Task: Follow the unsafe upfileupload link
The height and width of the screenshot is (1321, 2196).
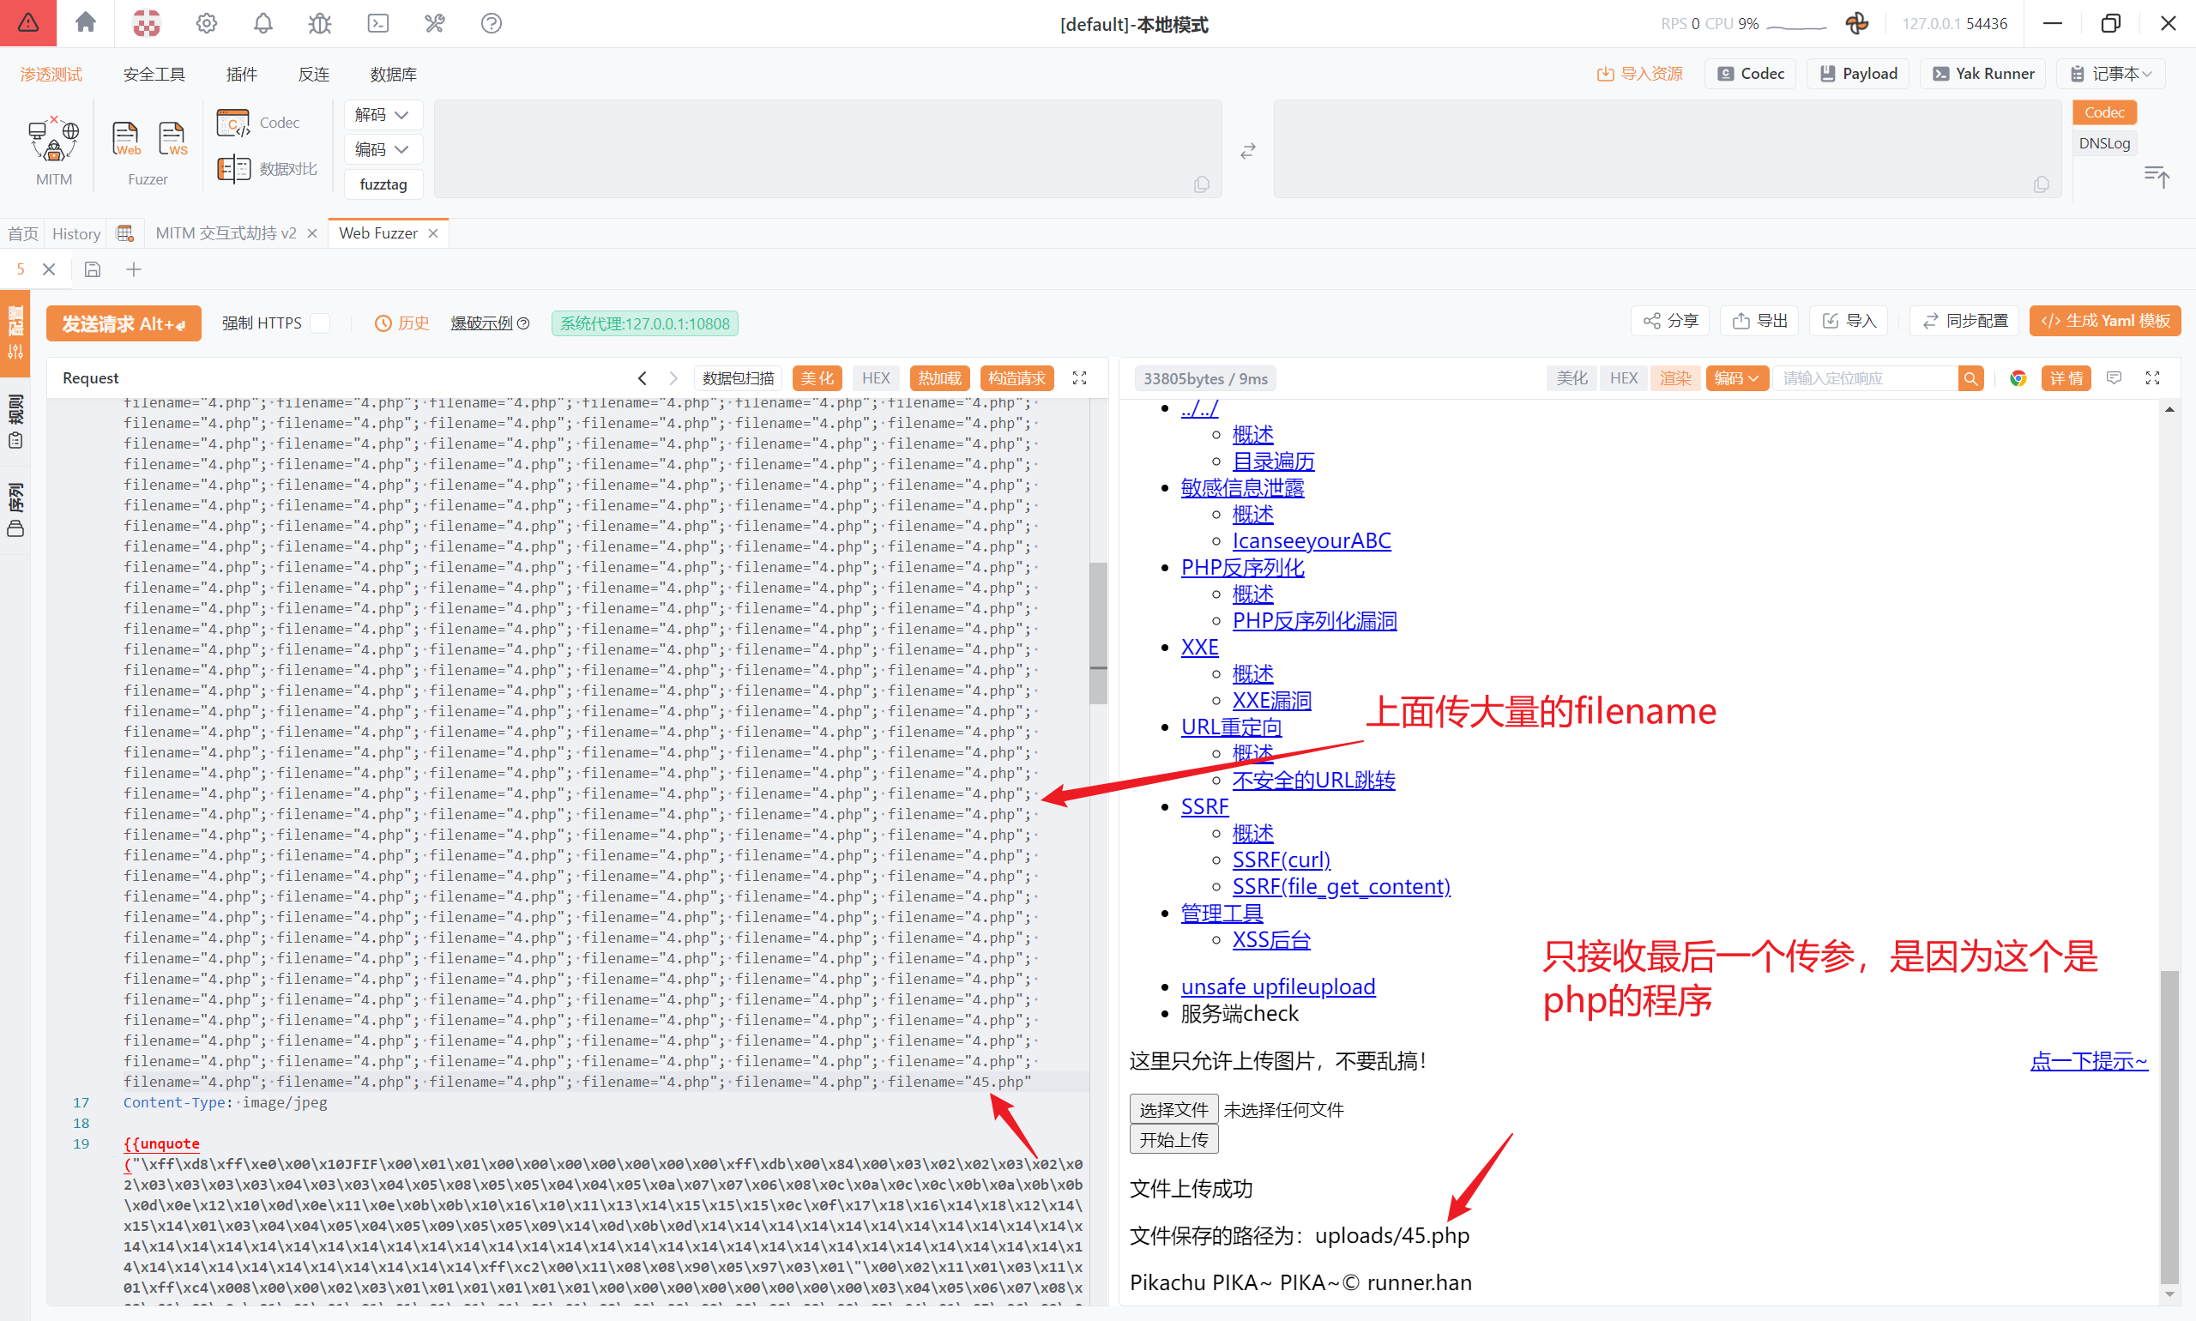Action: click(1277, 986)
